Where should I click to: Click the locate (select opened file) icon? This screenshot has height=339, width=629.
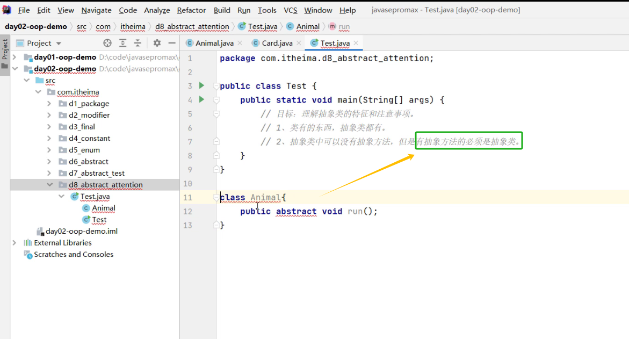point(107,43)
